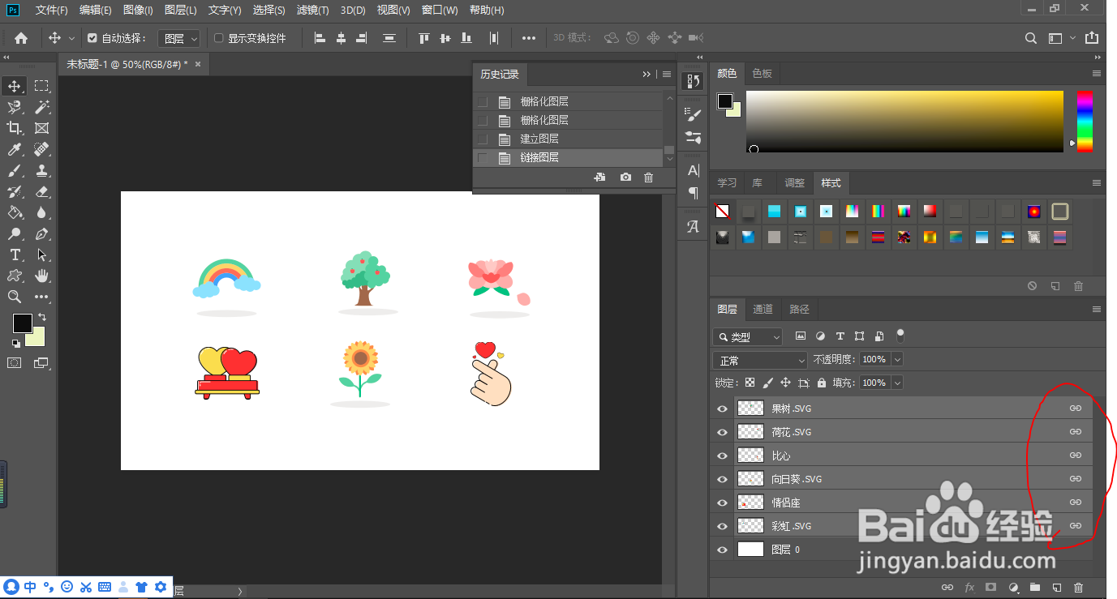Add layer mask at Layers panel bottom
1117x599 pixels.
tap(990, 587)
